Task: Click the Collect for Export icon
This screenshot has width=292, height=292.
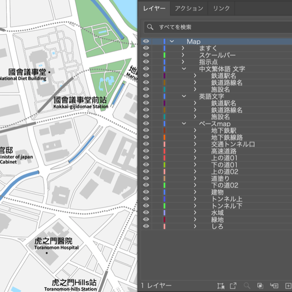Action: [x=221, y=285]
